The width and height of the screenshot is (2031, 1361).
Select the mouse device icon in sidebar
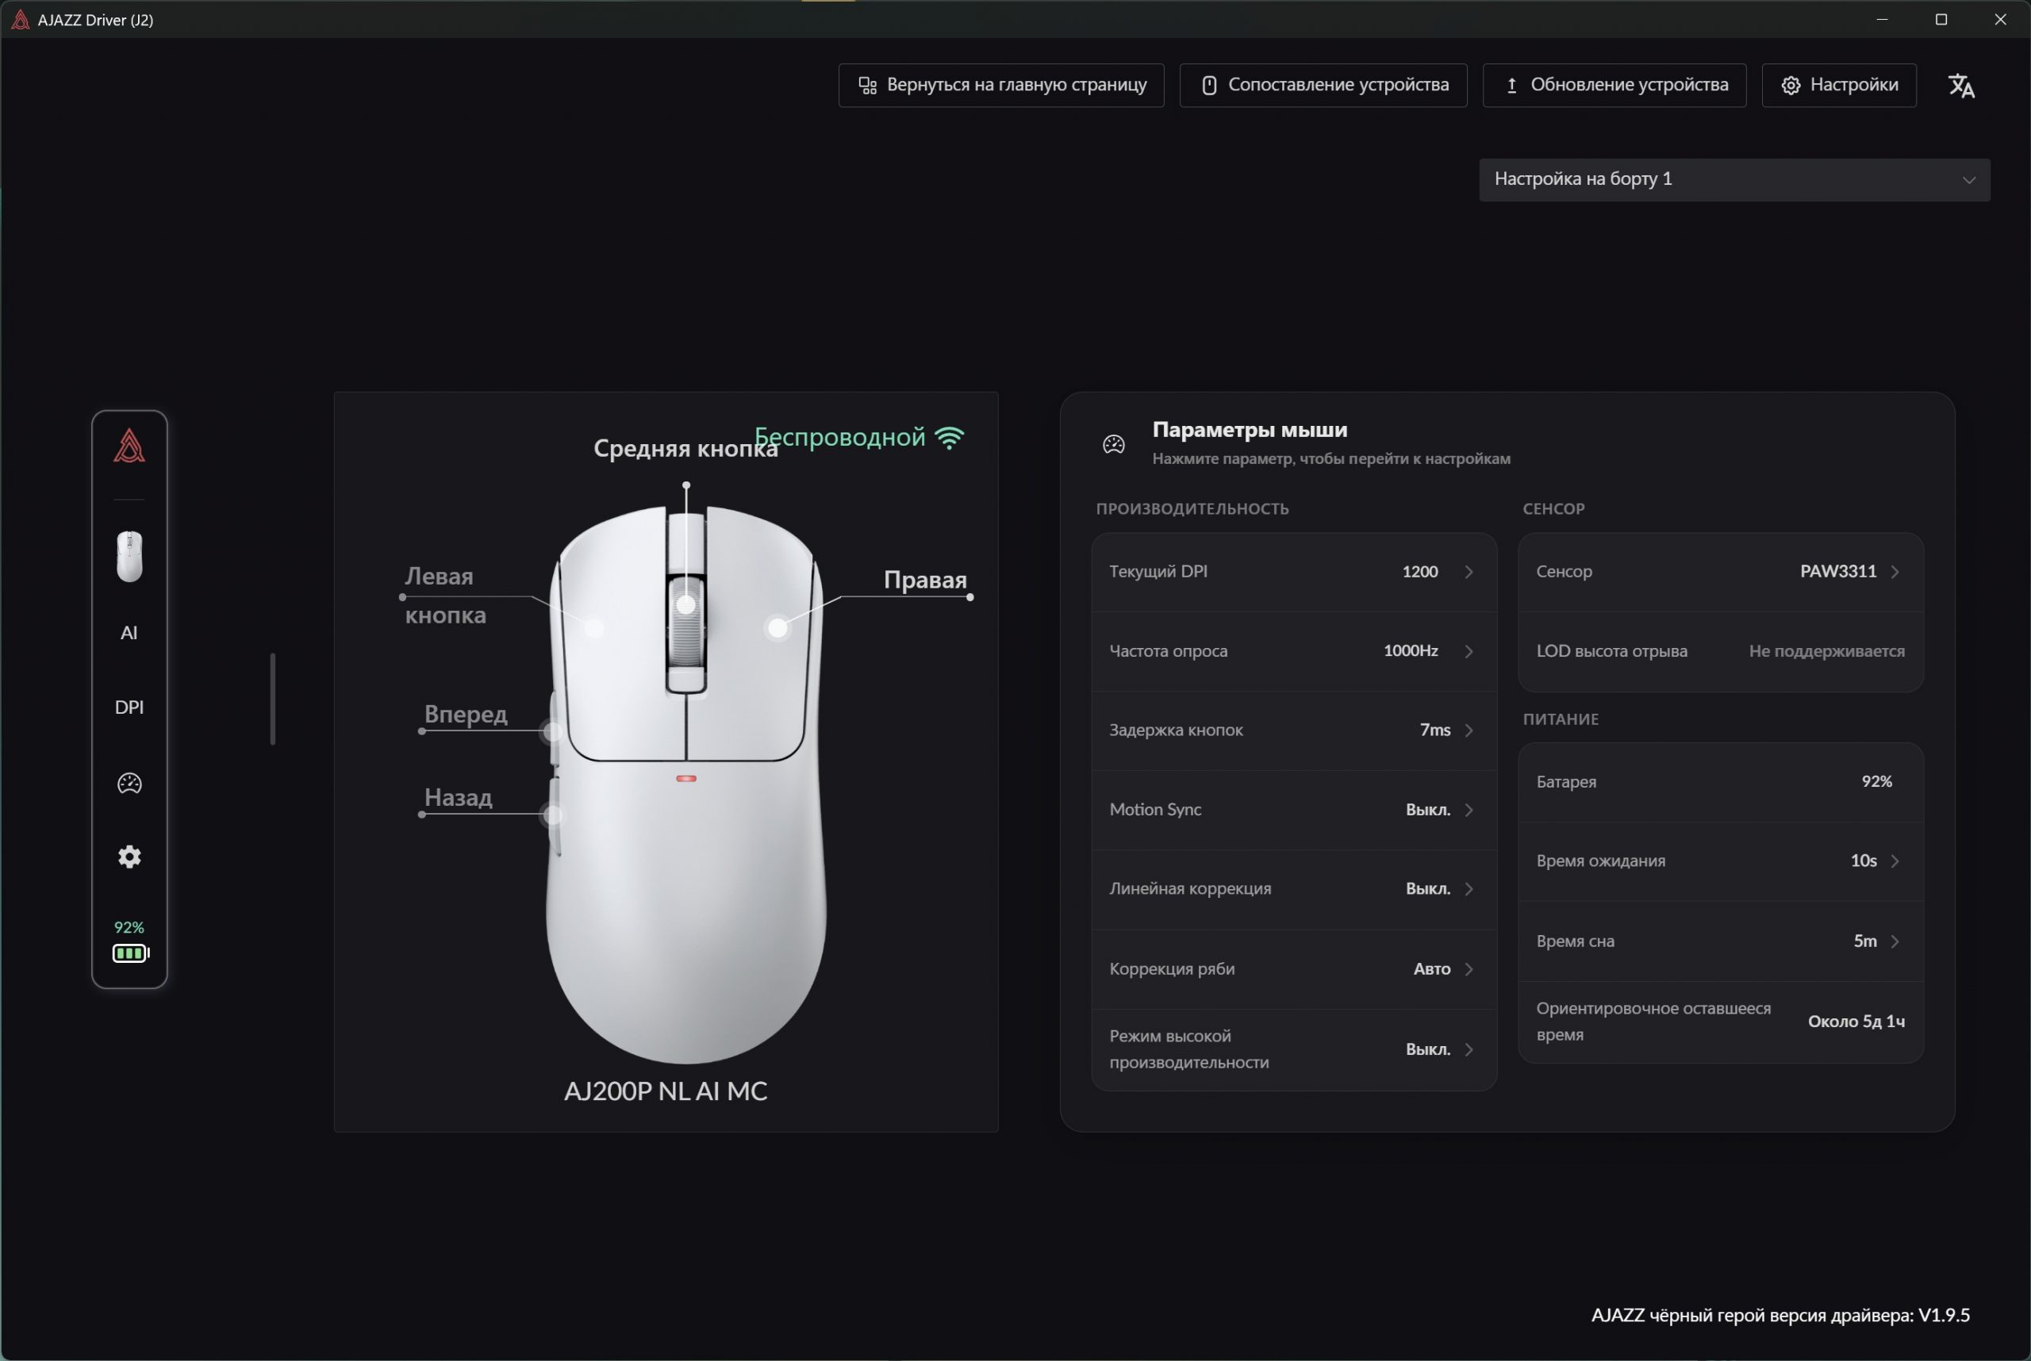coord(129,557)
